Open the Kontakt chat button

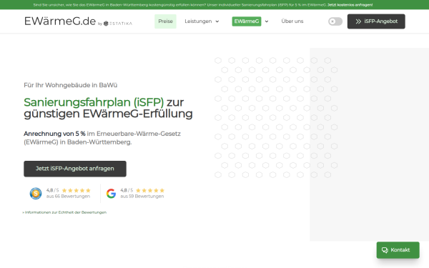[x=398, y=250]
